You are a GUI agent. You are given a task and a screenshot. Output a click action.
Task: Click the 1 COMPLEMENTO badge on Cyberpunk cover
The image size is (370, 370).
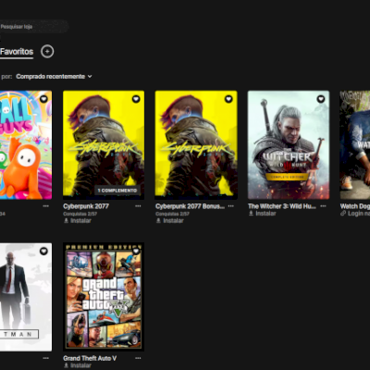[x=117, y=191]
